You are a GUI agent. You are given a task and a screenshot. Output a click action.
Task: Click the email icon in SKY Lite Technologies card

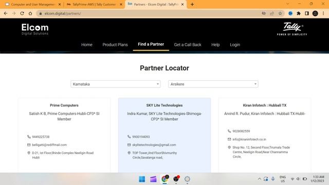coord(129,145)
